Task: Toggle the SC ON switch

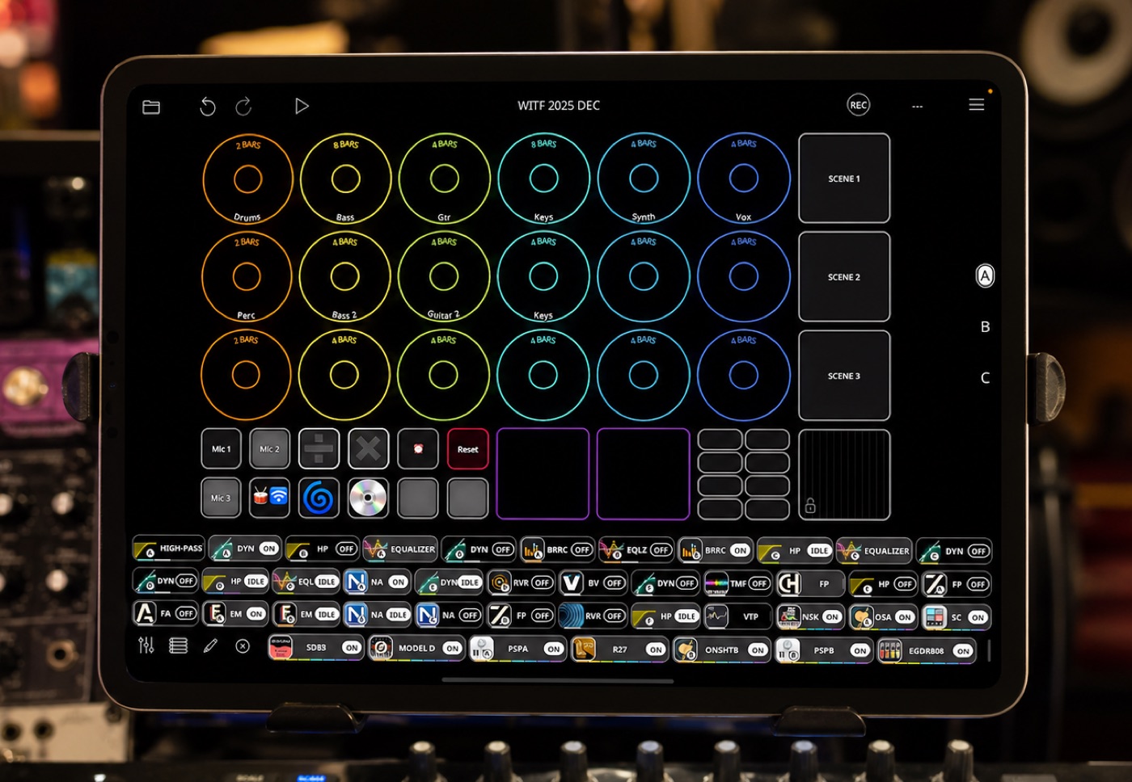Action: pos(978,618)
